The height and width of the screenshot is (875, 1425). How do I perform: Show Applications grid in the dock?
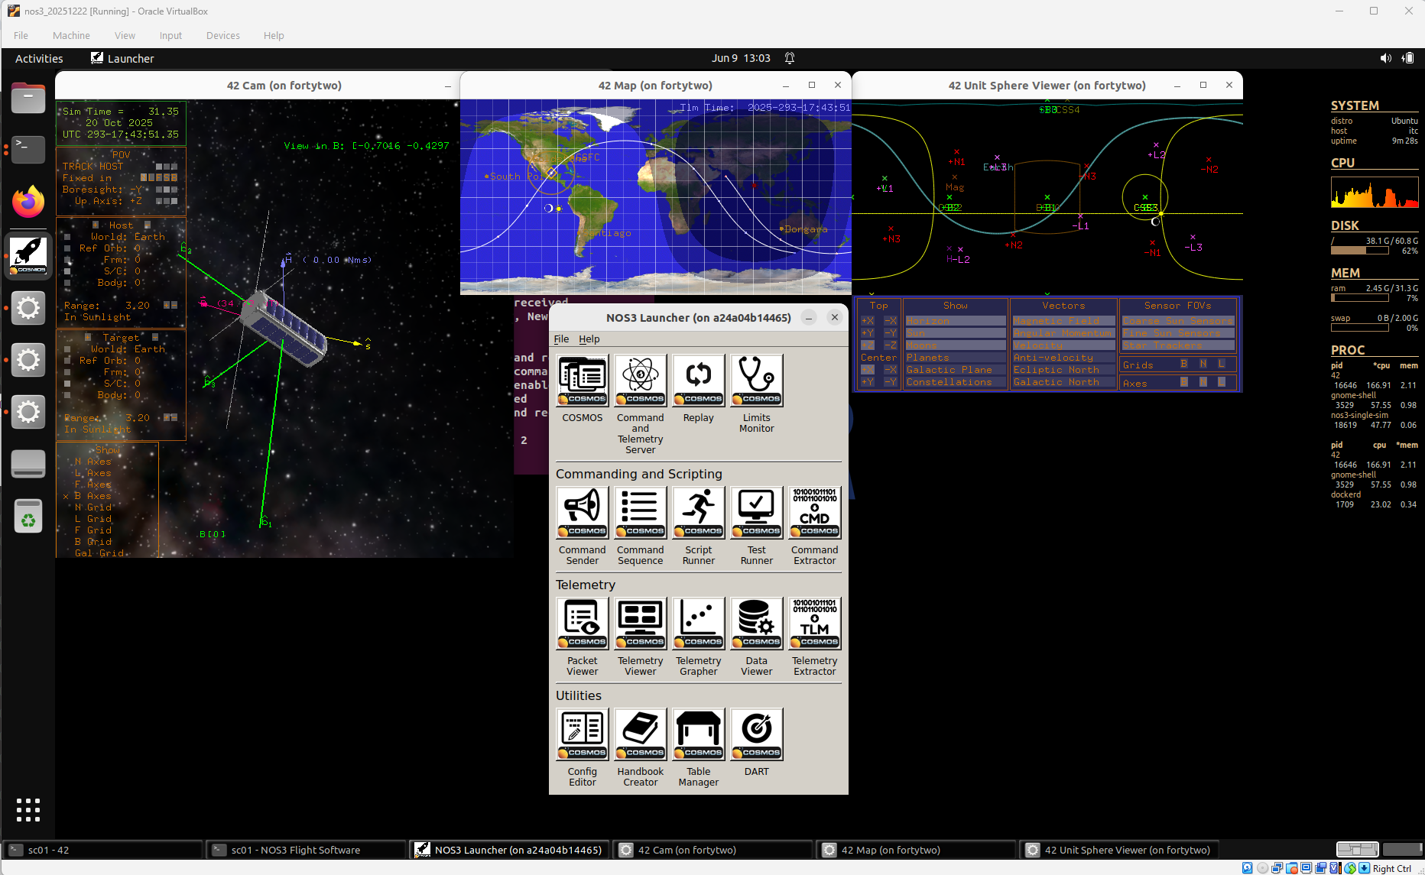tap(28, 810)
